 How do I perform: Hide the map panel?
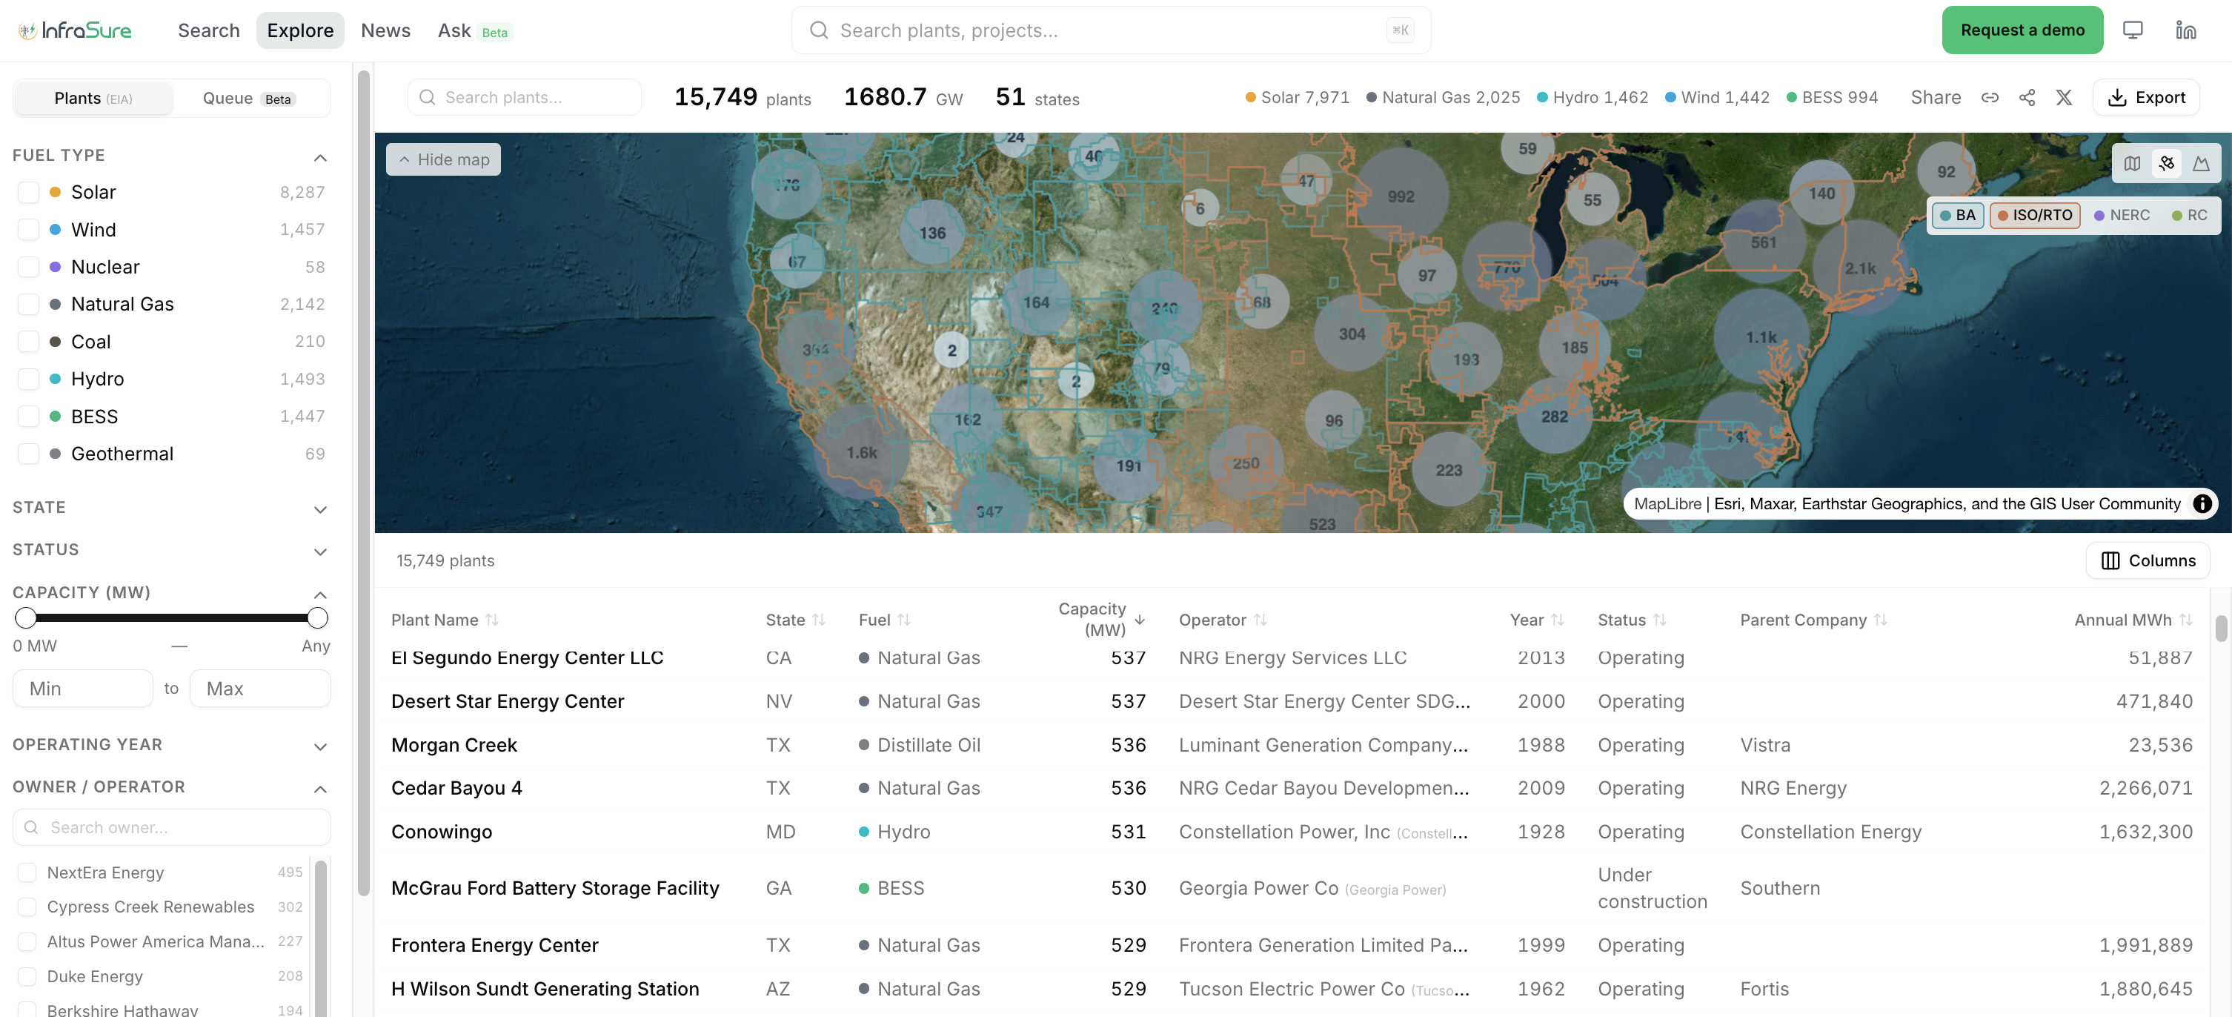coord(442,159)
